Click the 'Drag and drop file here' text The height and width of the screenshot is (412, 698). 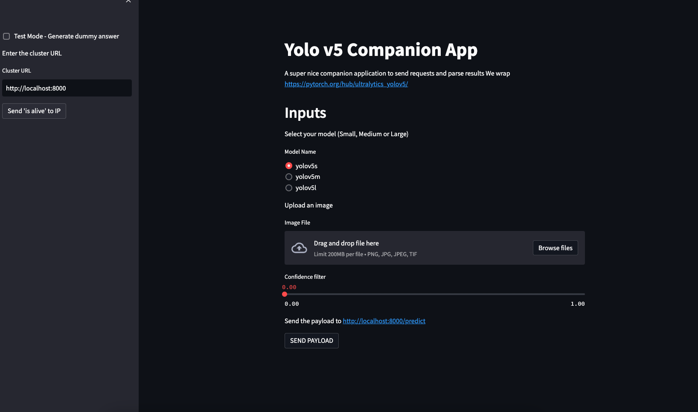[x=346, y=243]
